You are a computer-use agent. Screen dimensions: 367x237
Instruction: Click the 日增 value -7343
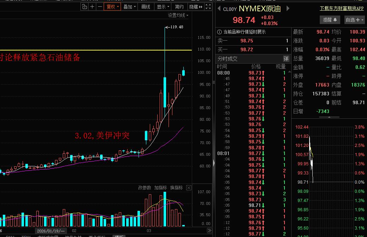pyautogui.click(x=323, y=111)
